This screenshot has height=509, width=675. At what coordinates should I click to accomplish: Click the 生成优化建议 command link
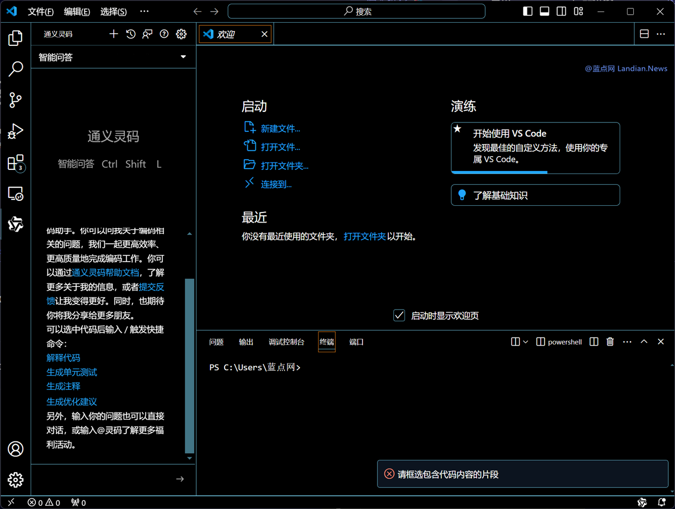[72, 401]
